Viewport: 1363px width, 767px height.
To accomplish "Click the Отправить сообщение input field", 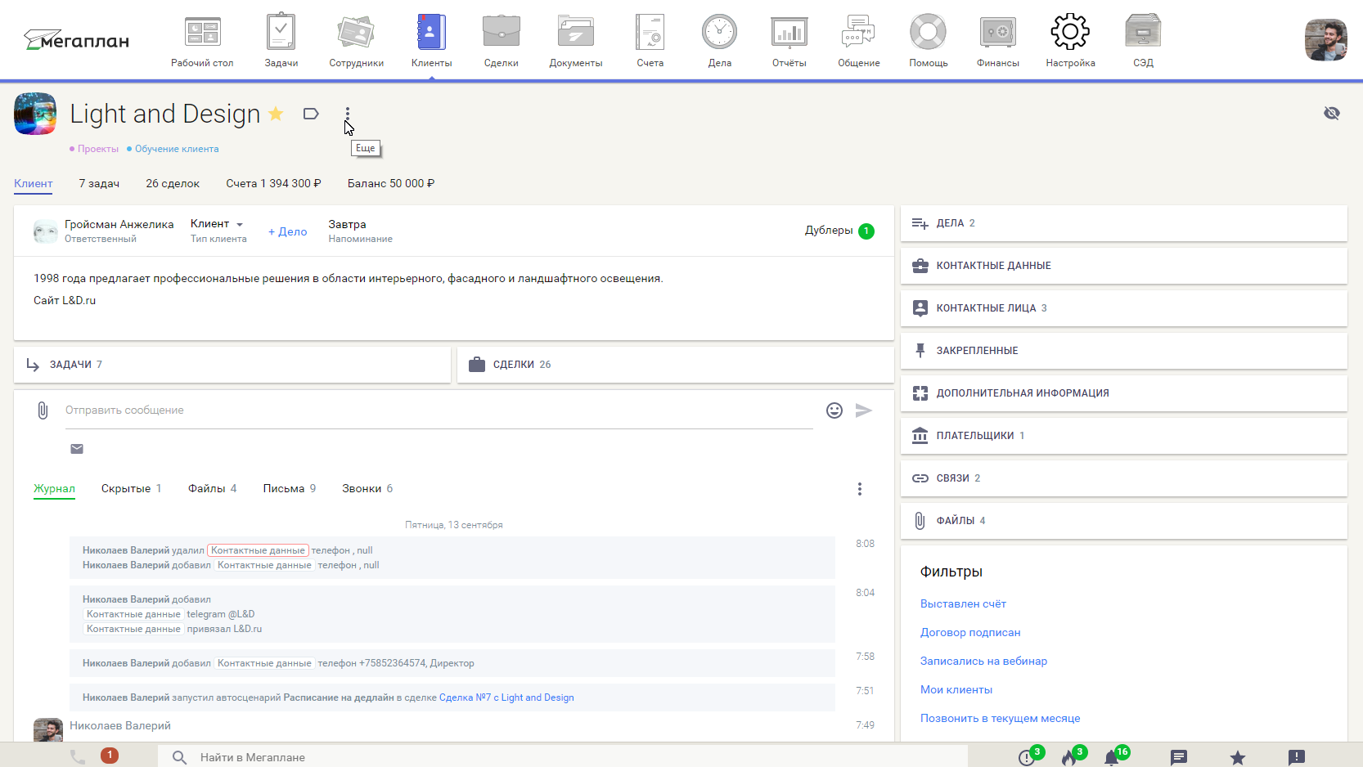I will coord(439,410).
